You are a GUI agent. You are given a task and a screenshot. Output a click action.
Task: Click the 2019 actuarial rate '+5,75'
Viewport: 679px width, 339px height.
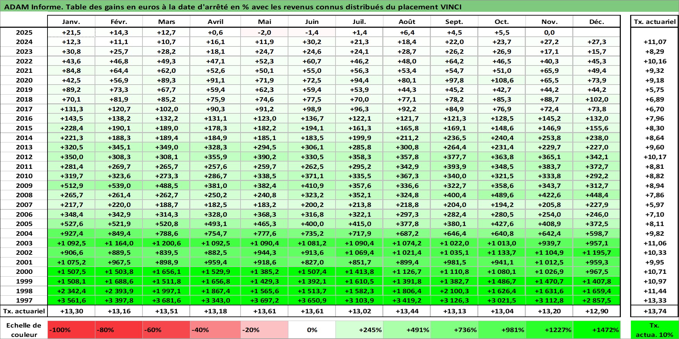tap(654, 89)
